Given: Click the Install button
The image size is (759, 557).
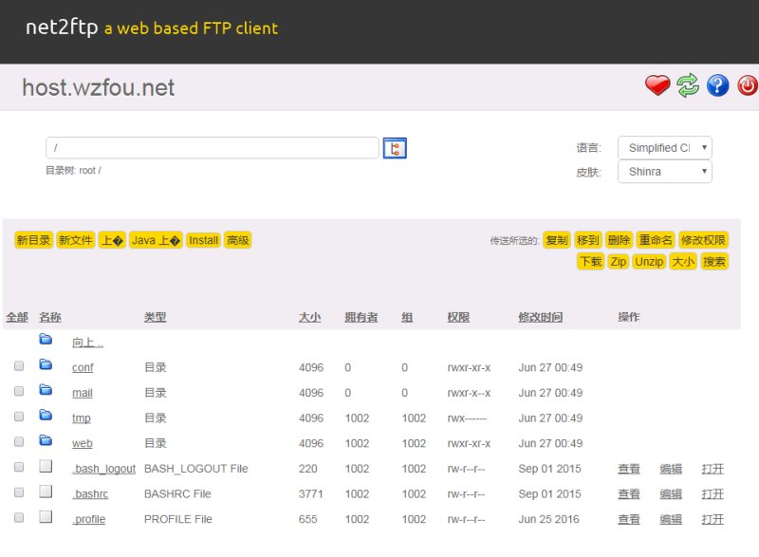Looking at the screenshot, I should 203,240.
